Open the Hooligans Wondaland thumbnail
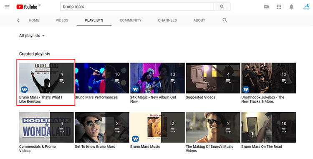Viewport: 313px width, 159px height. pyautogui.click(x=46, y=127)
